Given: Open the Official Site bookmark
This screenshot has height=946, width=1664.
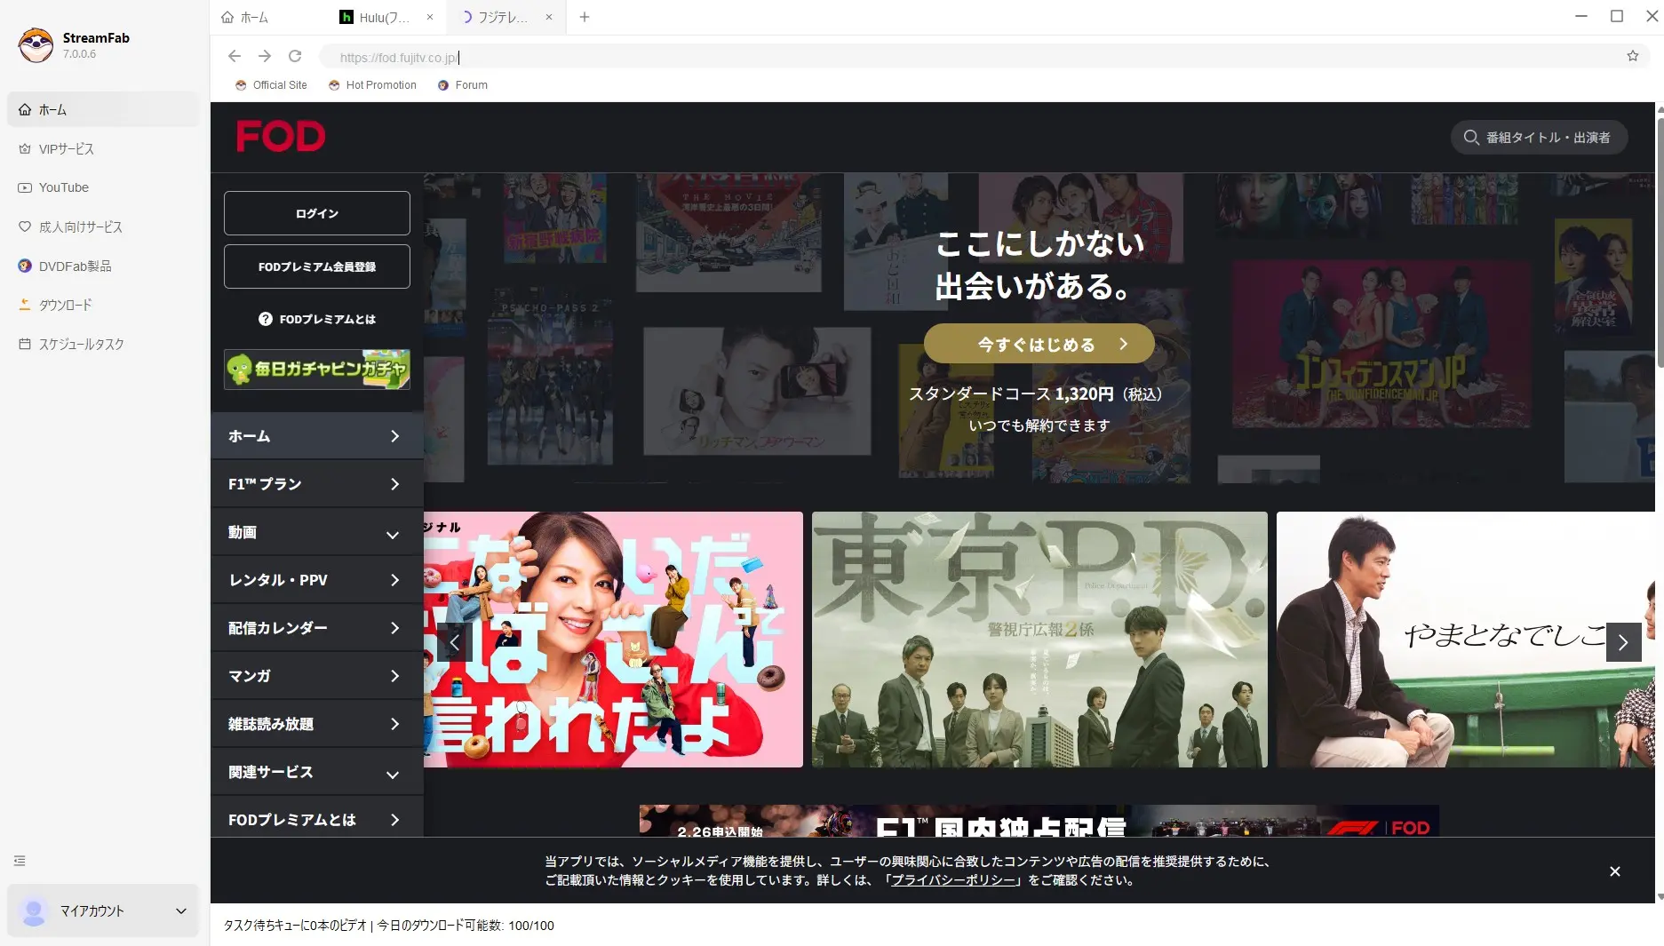Looking at the screenshot, I should click(x=271, y=85).
